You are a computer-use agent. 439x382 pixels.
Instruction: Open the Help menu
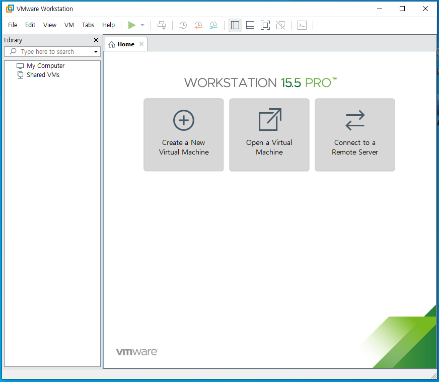tap(109, 25)
